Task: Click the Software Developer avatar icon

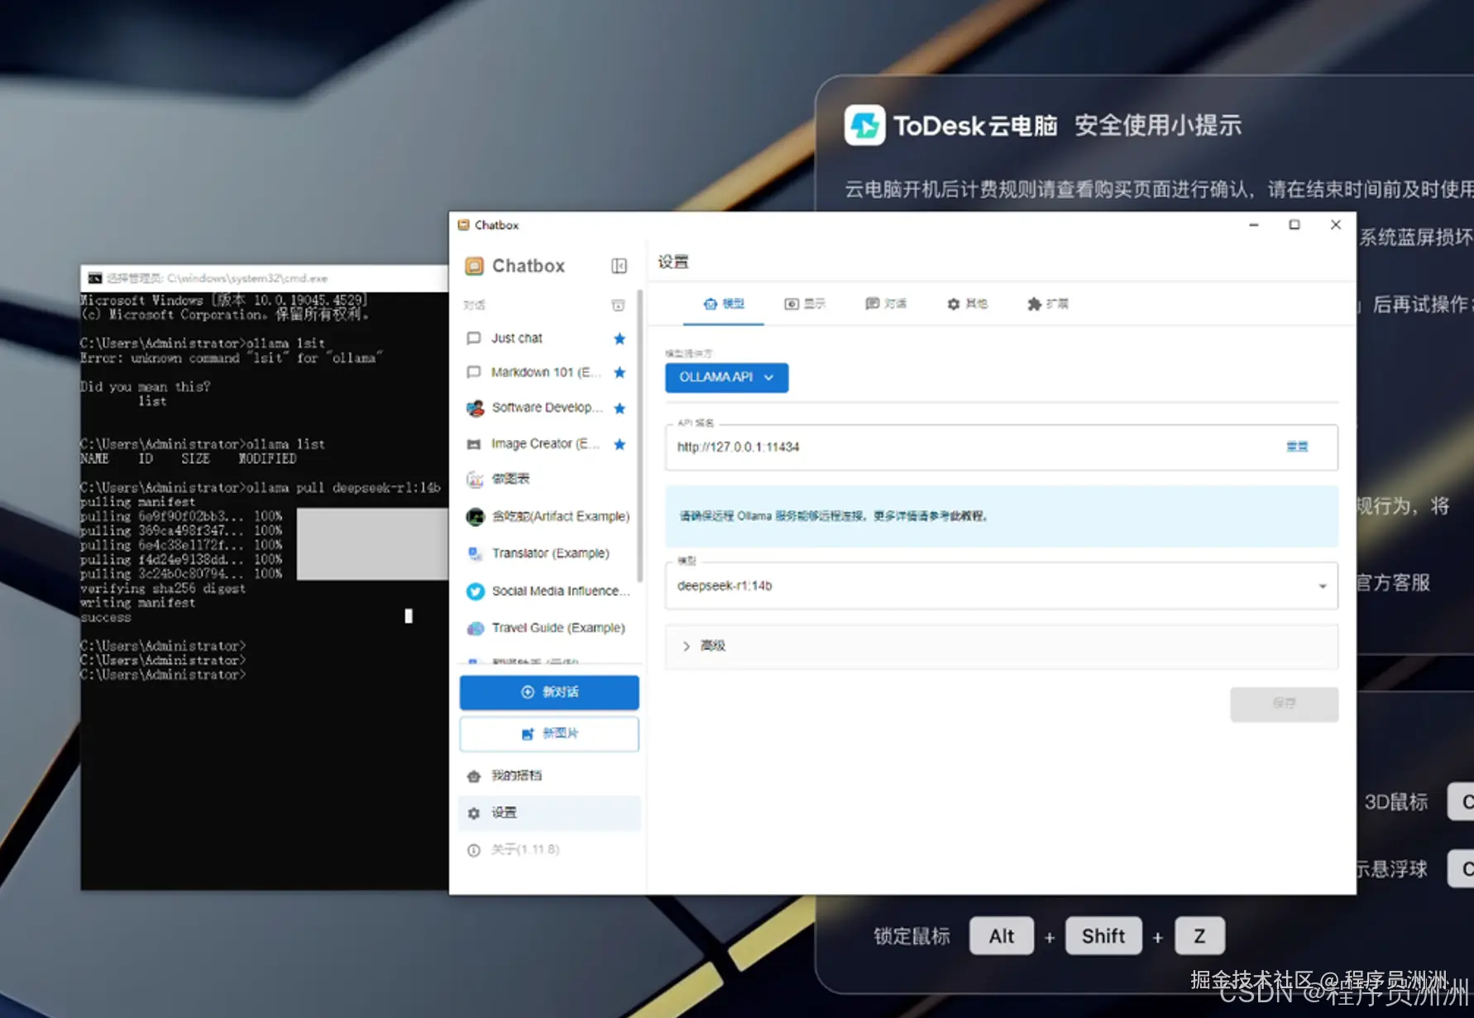Action: pyautogui.click(x=475, y=408)
